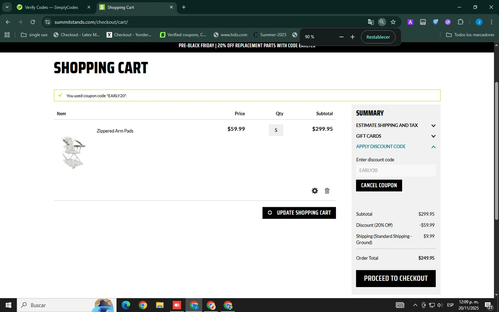Click the Zippered Arm Pads product thumbnail
499x312 pixels.
(73, 152)
